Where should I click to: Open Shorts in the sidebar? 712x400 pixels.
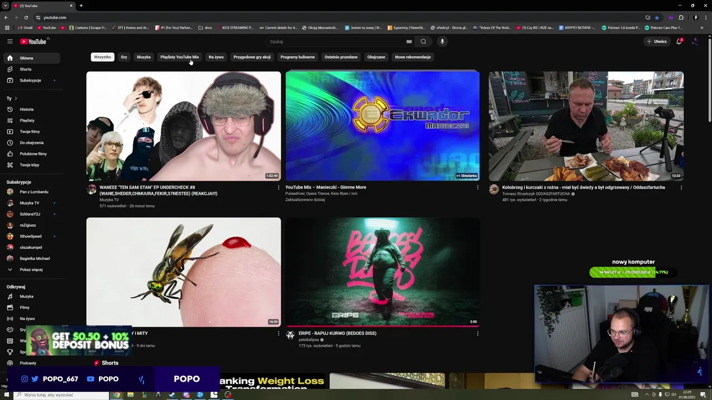(x=31, y=69)
